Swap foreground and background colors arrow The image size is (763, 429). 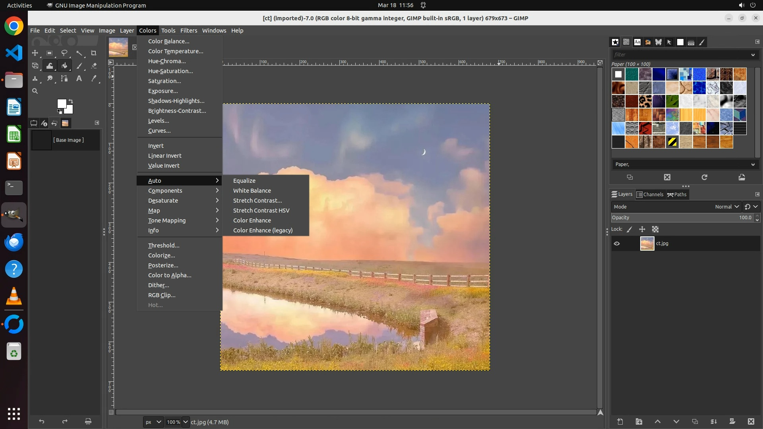71,101
